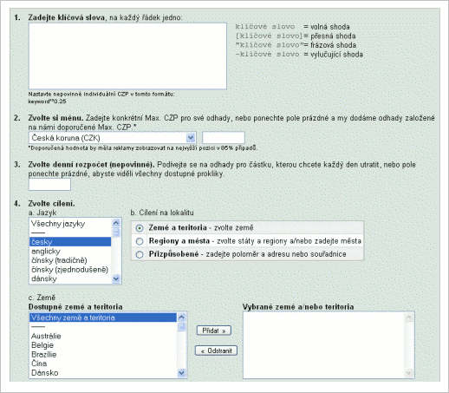The width and height of the screenshot is (449, 393).
Task: Click the « Odstranit button
Action: [216, 350]
